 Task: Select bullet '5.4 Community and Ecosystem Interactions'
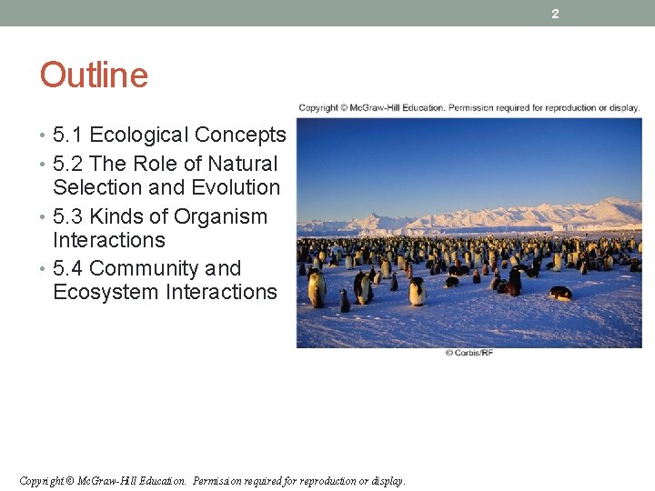(165, 280)
